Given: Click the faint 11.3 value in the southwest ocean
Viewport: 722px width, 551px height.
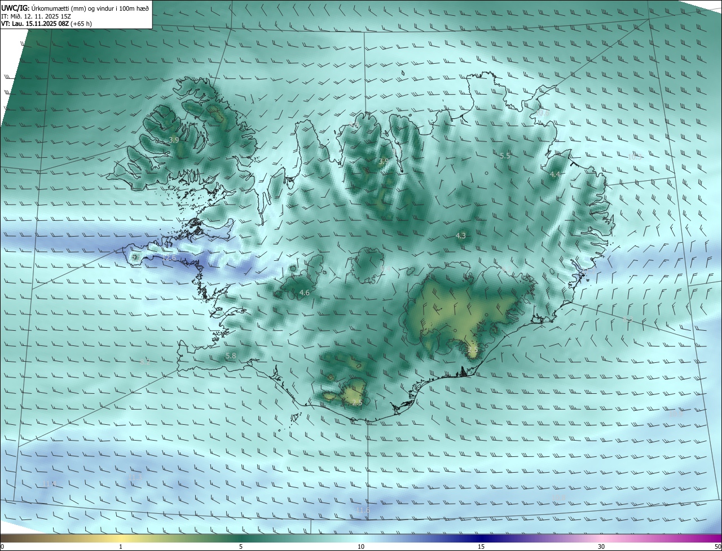Looking at the screenshot, I should pyautogui.click(x=135, y=478).
